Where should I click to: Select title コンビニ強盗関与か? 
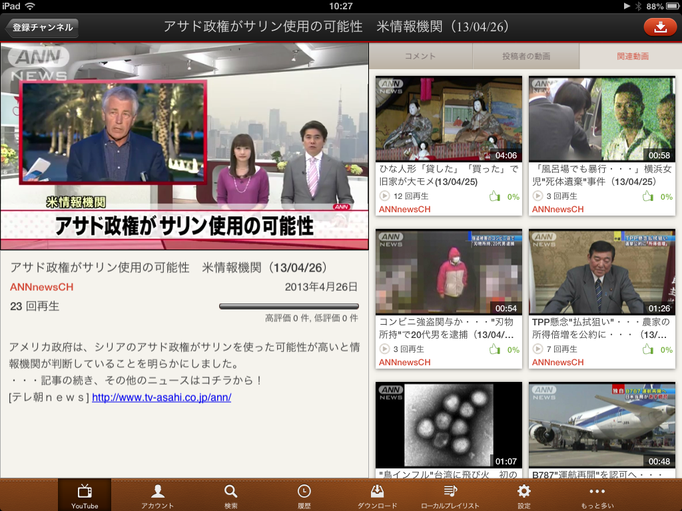tap(447, 328)
